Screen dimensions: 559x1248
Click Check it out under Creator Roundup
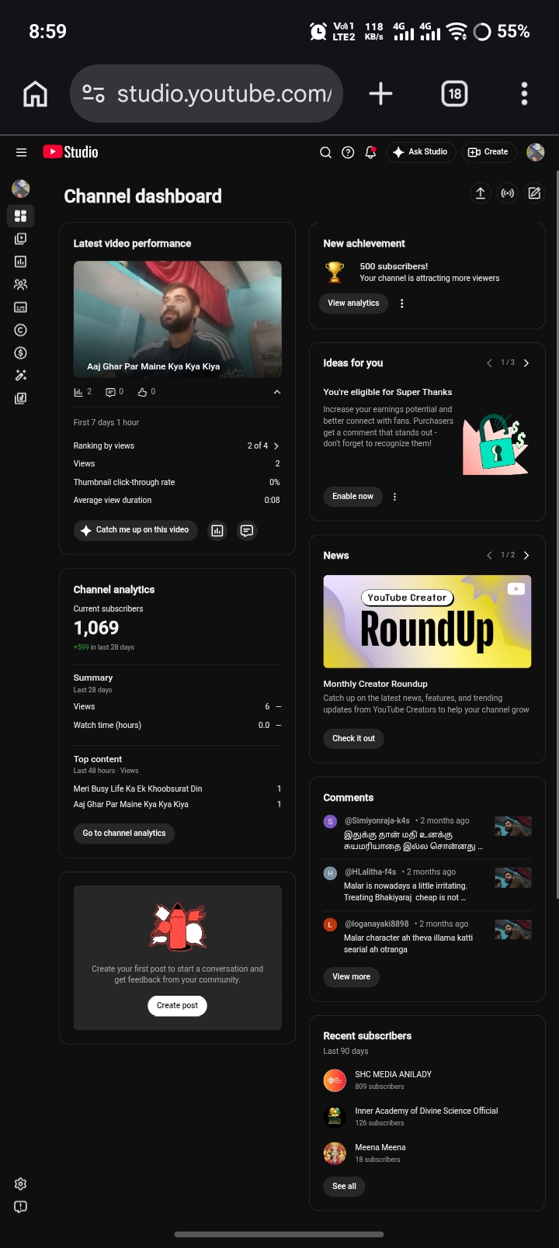click(353, 739)
